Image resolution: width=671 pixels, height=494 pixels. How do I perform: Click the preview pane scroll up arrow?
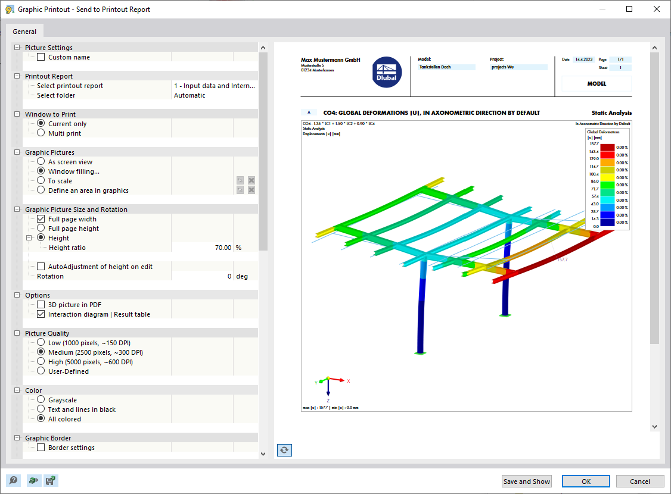[654, 48]
